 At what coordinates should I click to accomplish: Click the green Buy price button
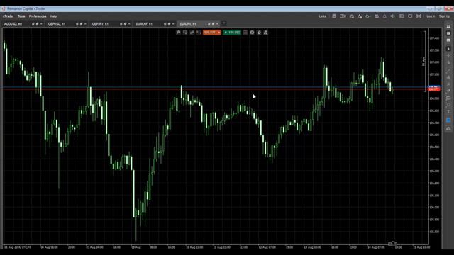tap(232, 33)
